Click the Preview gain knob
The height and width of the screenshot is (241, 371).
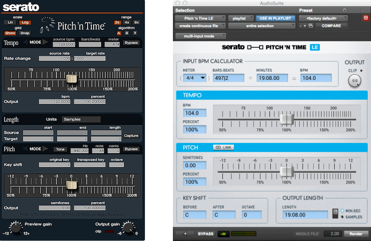(16, 228)
